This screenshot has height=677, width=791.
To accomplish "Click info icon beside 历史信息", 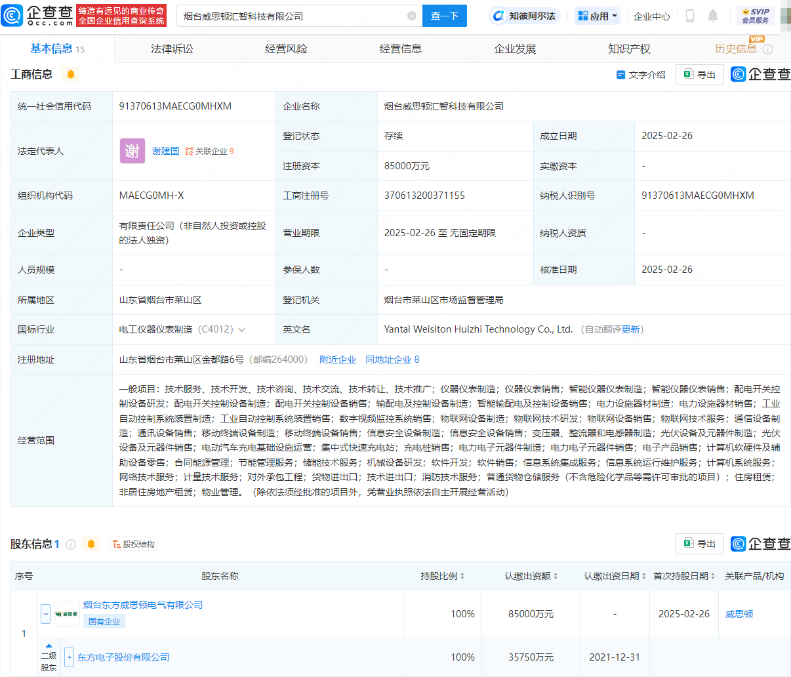I will pos(768,49).
